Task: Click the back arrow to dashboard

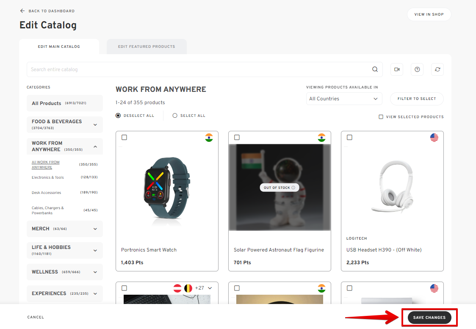Action: coord(22,11)
